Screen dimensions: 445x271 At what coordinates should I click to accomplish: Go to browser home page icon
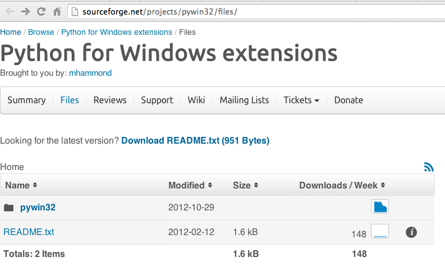click(x=57, y=11)
